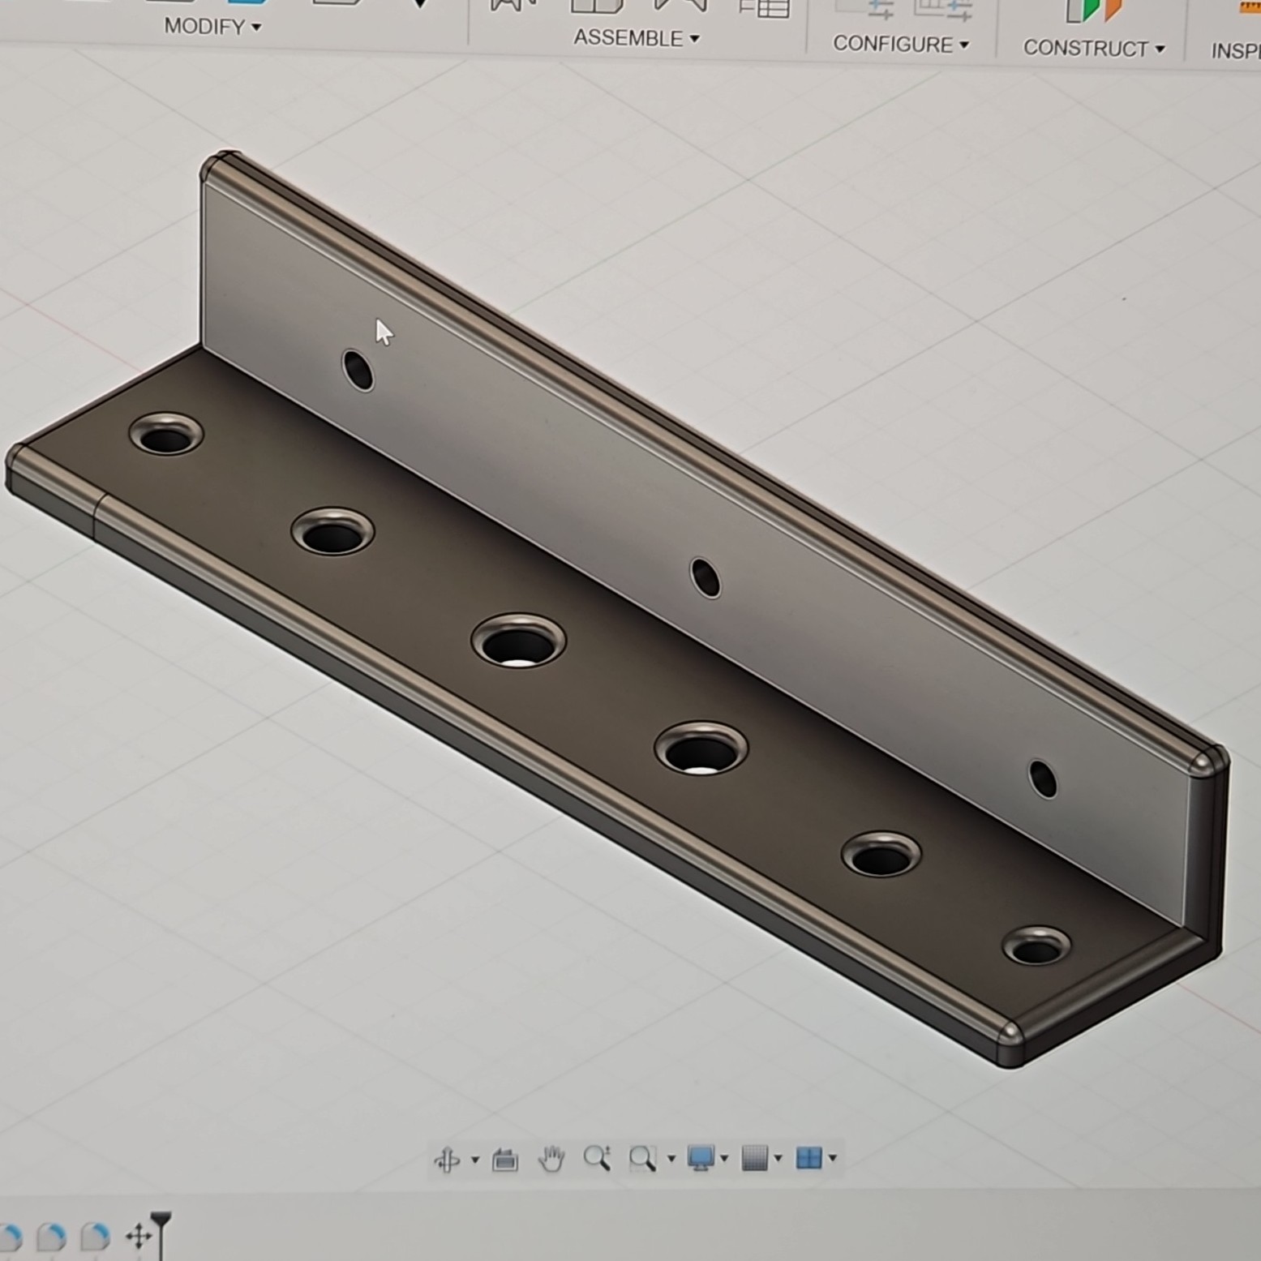Click the Grid and Snaps icon
Viewport: 1261px width, 1261px height.
click(x=754, y=1158)
